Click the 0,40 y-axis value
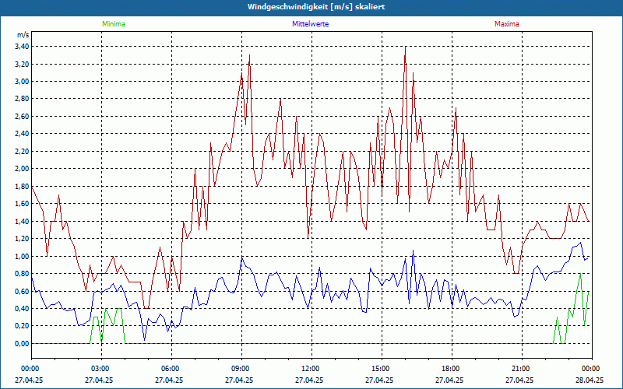623x389 pixels. (22, 308)
